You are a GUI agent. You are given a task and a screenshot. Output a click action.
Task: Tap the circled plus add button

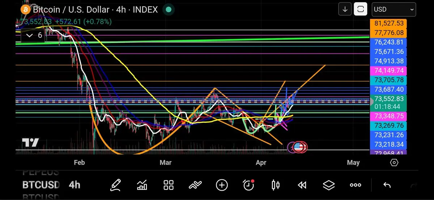(222, 185)
